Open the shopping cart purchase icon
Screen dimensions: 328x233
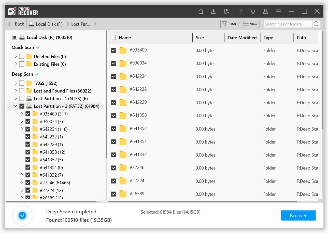coord(252,11)
